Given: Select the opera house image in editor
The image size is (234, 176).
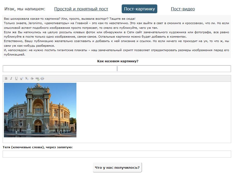Looking at the screenshot, I should tap(40, 110).
